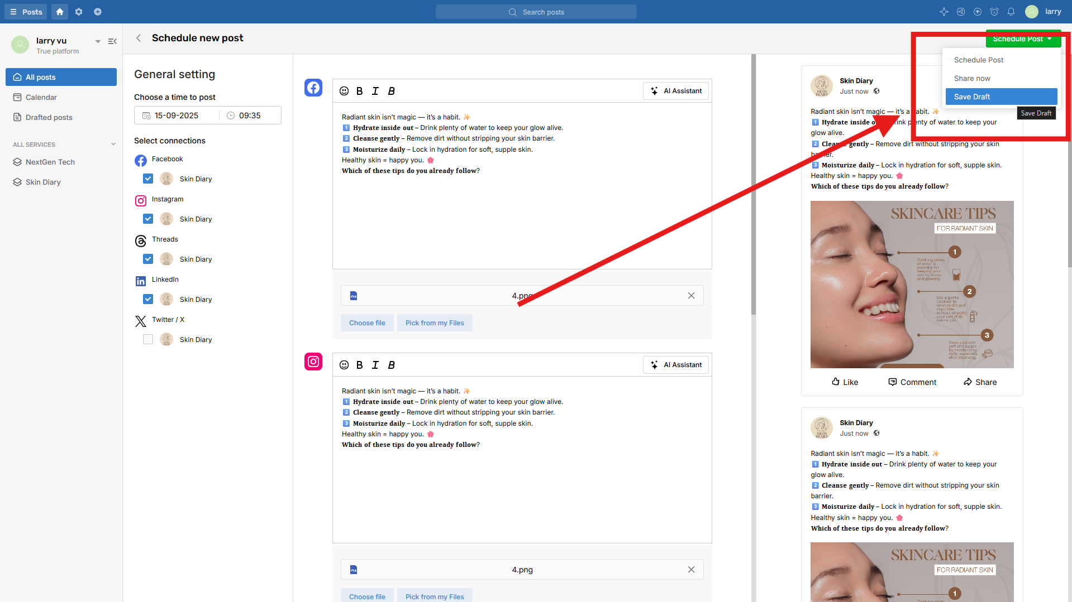This screenshot has height=602, width=1072.
Task: Click the Search posts field
Action: click(536, 12)
